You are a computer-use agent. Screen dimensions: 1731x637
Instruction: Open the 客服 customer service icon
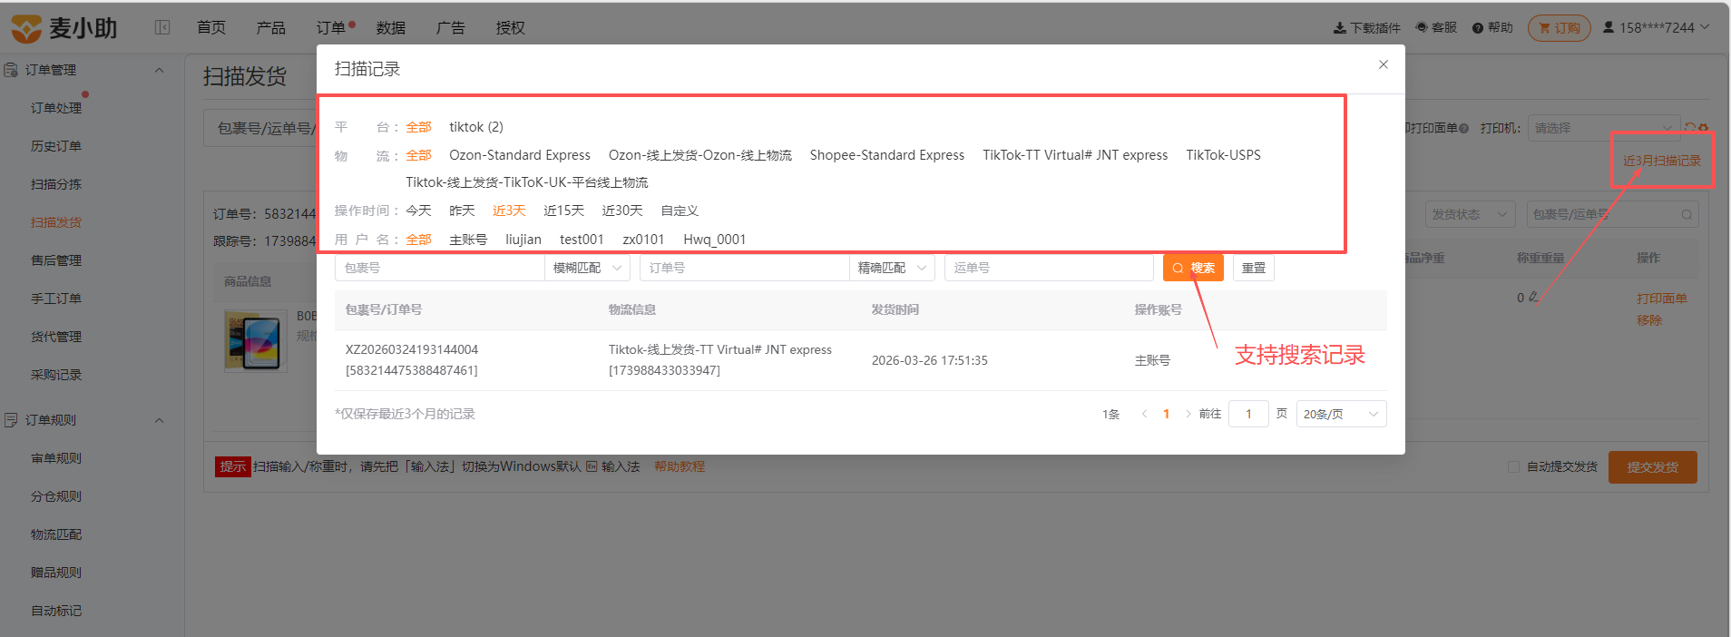click(x=1422, y=27)
